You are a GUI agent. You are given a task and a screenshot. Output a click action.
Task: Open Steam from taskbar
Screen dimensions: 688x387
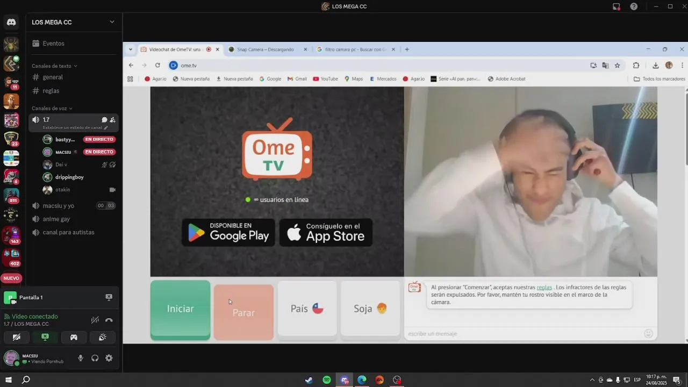point(309,380)
